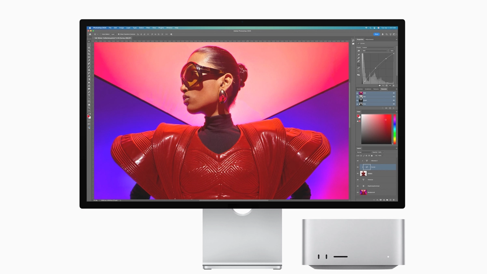Click the hue slider in Color panel
The width and height of the screenshot is (487, 274).
coord(394,129)
